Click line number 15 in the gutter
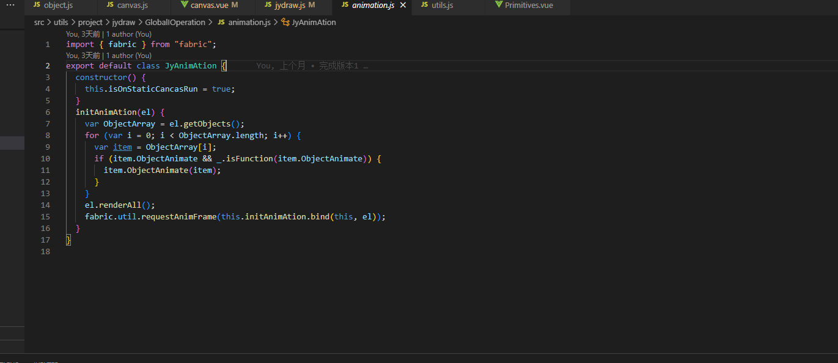 pyautogui.click(x=45, y=217)
